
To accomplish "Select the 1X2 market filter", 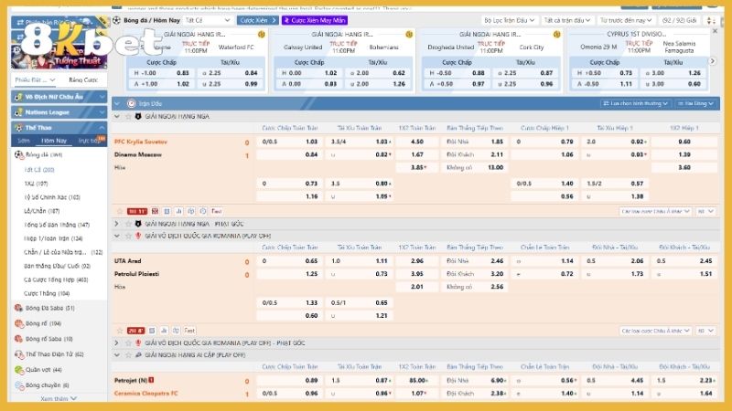I will (x=36, y=184).
